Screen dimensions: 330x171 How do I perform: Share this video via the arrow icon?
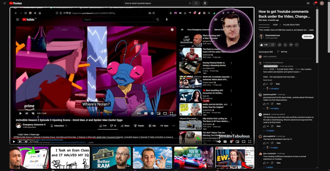[x=279, y=45]
